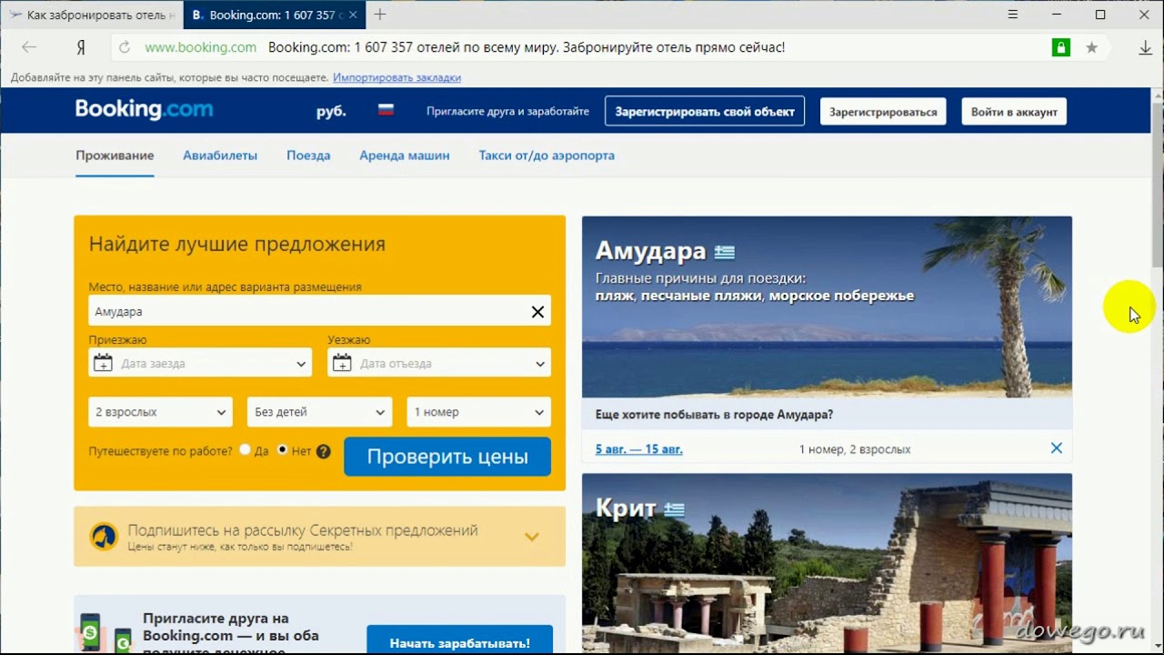
Task: Open the 2 взрослых adults dropdown
Action: [x=161, y=412]
